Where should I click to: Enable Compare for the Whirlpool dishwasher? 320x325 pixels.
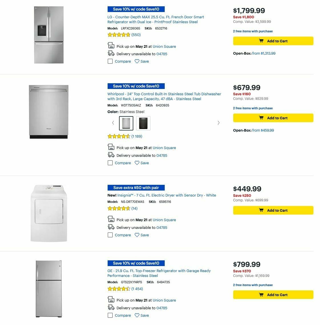(110, 163)
